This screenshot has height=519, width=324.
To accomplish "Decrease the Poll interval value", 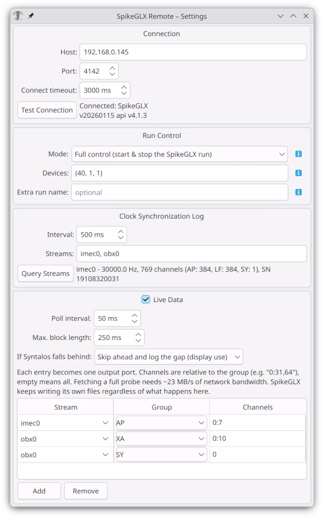I will pos(135,322).
